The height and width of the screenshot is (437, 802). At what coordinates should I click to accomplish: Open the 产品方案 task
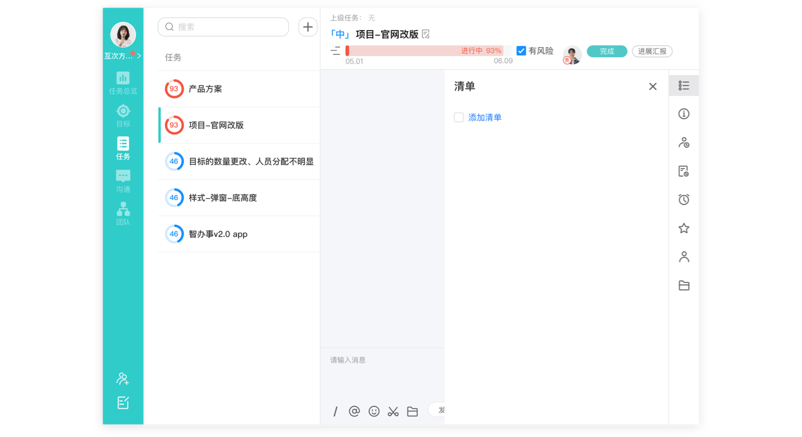click(x=239, y=89)
